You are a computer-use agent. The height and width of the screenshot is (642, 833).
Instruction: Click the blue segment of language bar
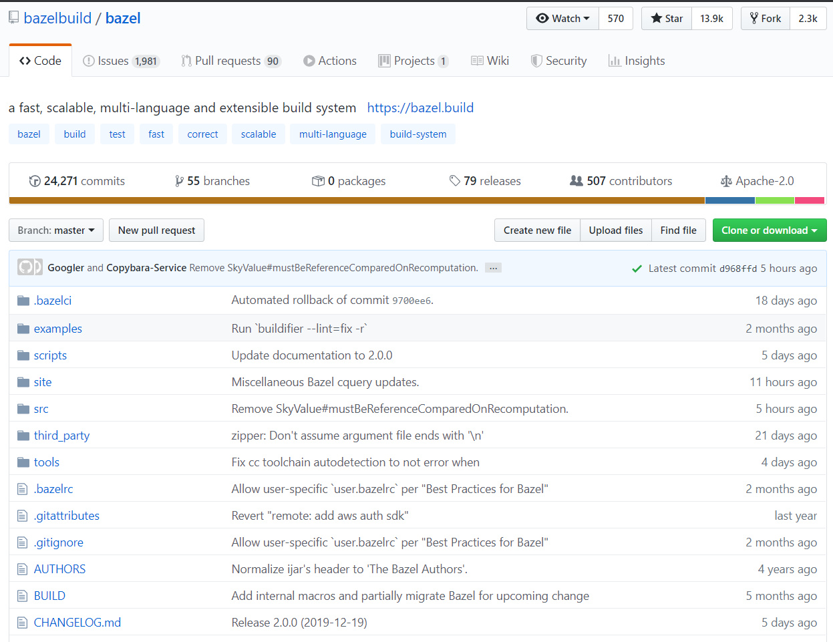pos(729,200)
